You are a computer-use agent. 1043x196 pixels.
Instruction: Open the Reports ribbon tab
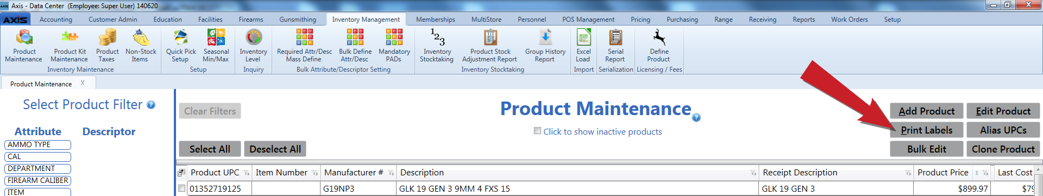pos(803,20)
